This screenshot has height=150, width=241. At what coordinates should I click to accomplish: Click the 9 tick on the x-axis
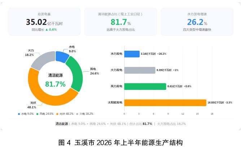(x=168, y=114)
